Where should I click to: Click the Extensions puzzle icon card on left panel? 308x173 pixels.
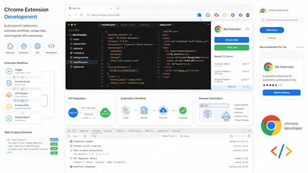coord(10,47)
